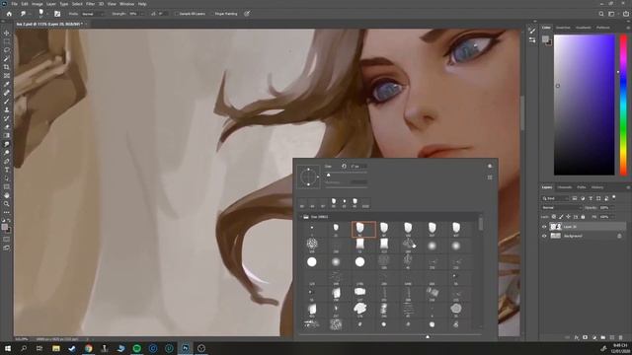Toggle lock image pixels brush icon
632x355 pixels.
pos(561,217)
